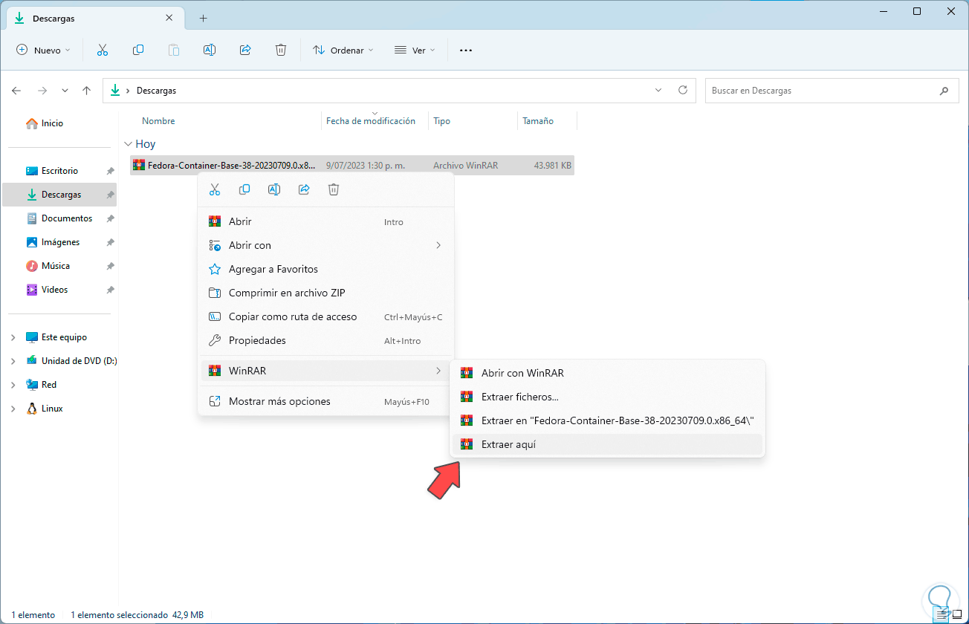Viewport: 969px width, 624px height.
Task: Expand Unidad de DVD (D:) tree node
Action: (x=13, y=361)
